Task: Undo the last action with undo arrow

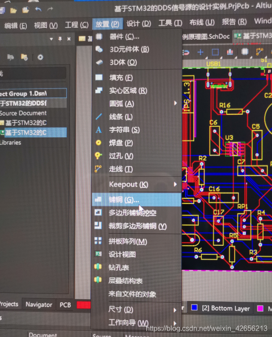Action: coord(38,9)
